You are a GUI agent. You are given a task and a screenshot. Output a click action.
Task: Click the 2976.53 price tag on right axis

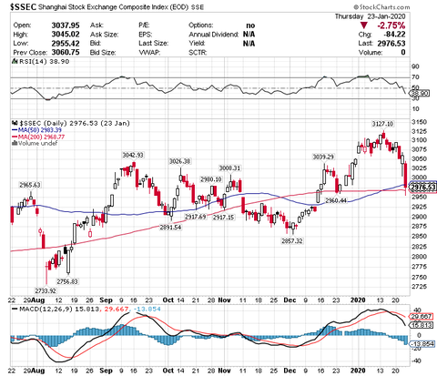[x=423, y=188]
